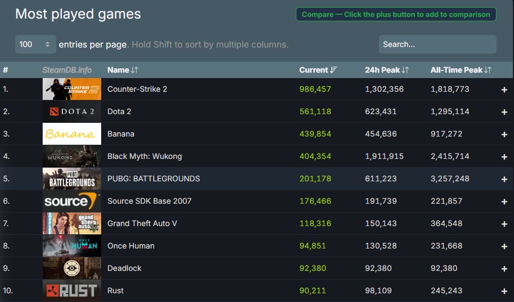Click current players value 439,854
The image size is (514, 302).
(x=315, y=134)
